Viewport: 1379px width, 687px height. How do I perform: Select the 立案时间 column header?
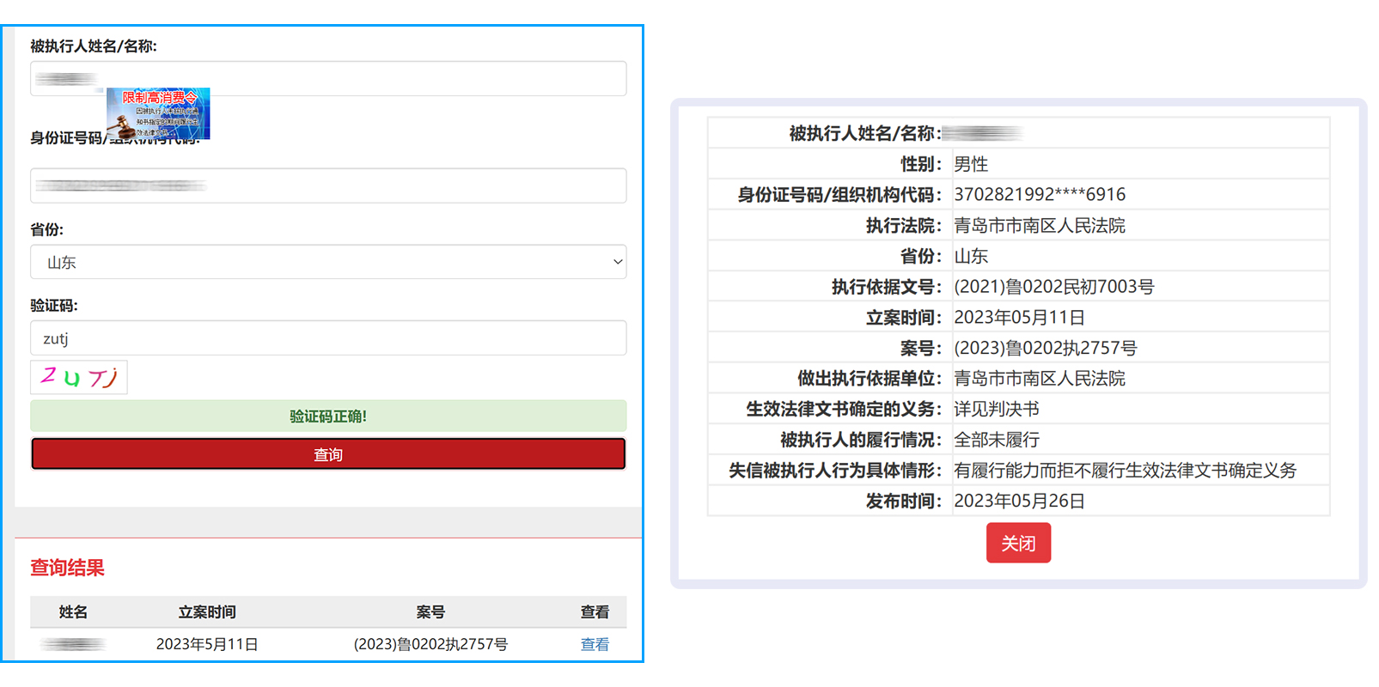click(x=207, y=612)
